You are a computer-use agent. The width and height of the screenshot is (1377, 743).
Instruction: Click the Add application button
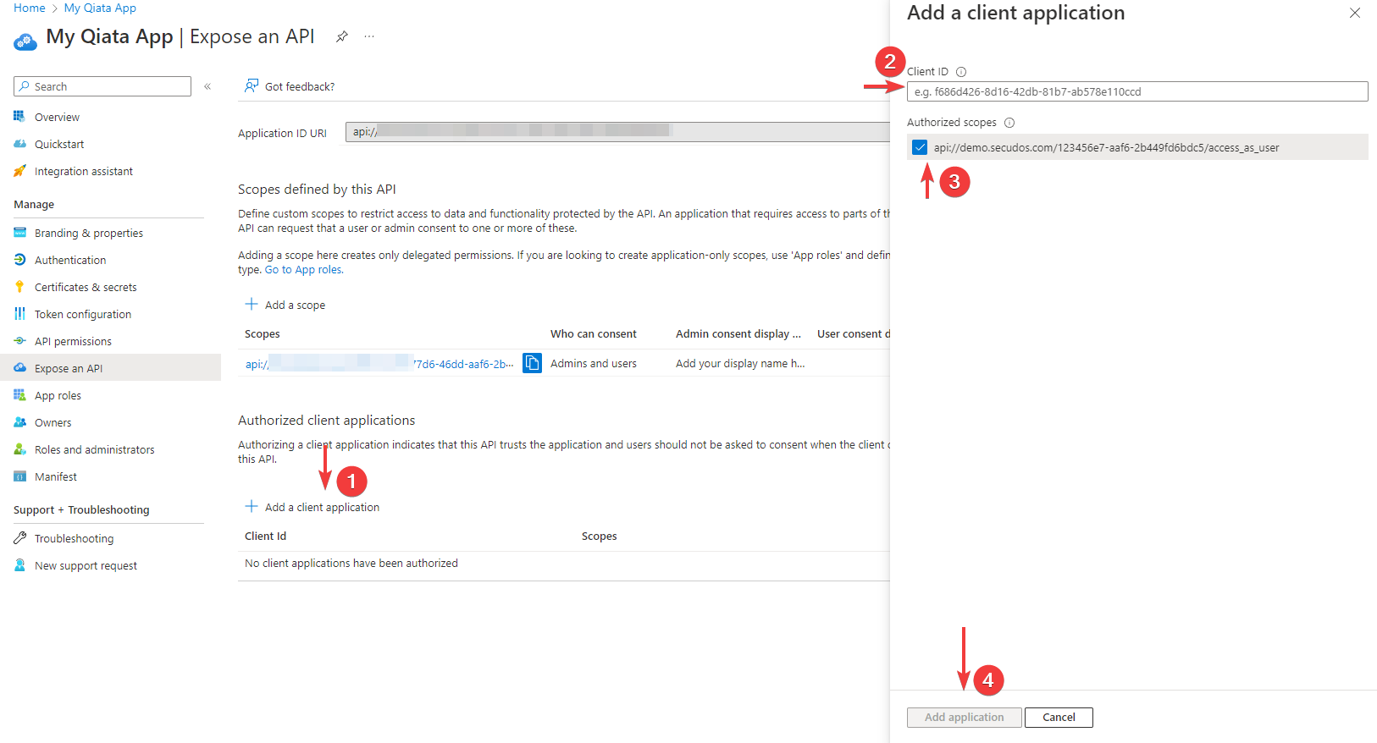tap(964, 718)
